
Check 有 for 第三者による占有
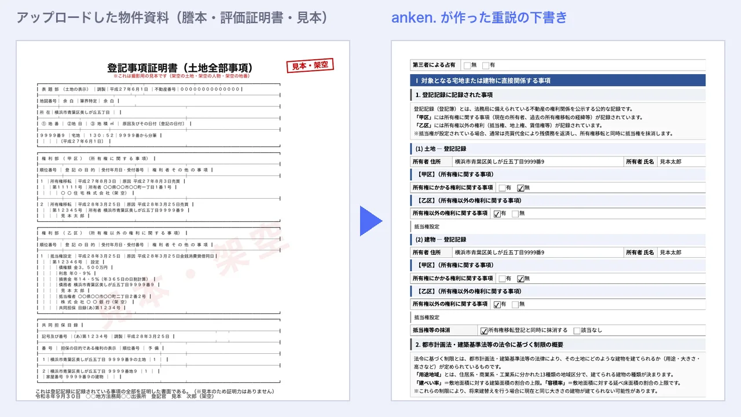486,65
